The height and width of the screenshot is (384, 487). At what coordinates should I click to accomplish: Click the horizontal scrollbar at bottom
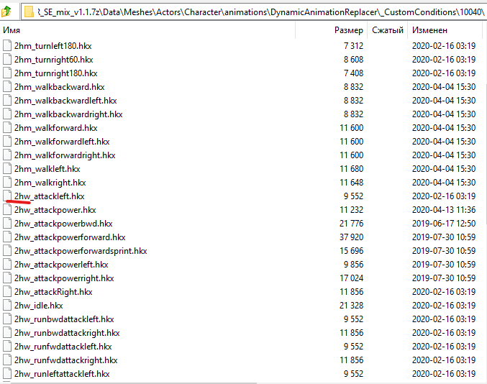tap(134, 383)
